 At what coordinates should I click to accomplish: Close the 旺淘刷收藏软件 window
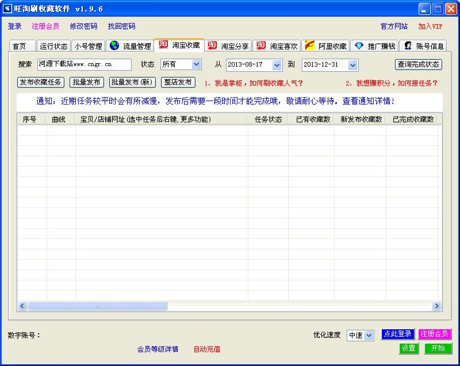(x=451, y=9)
